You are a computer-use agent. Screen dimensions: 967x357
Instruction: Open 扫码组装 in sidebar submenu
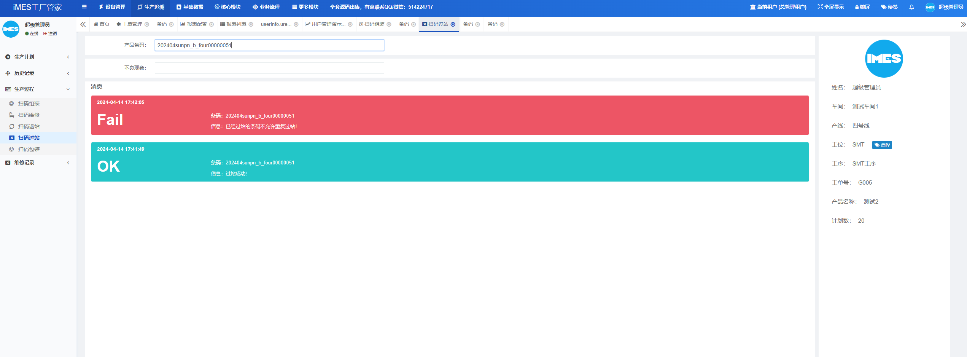coord(38,104)
